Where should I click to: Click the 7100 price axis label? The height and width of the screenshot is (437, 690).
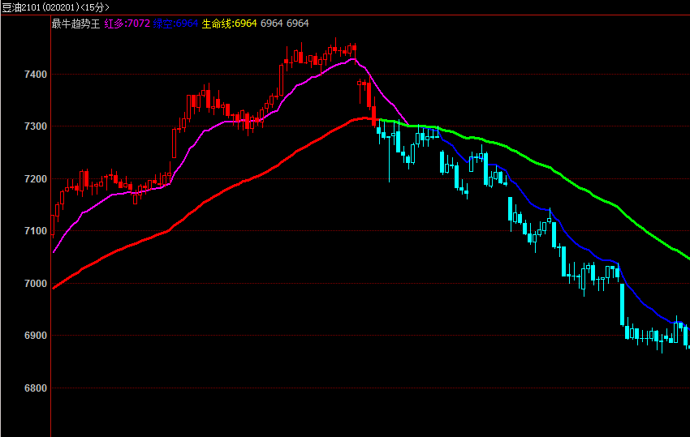(36, 231)
